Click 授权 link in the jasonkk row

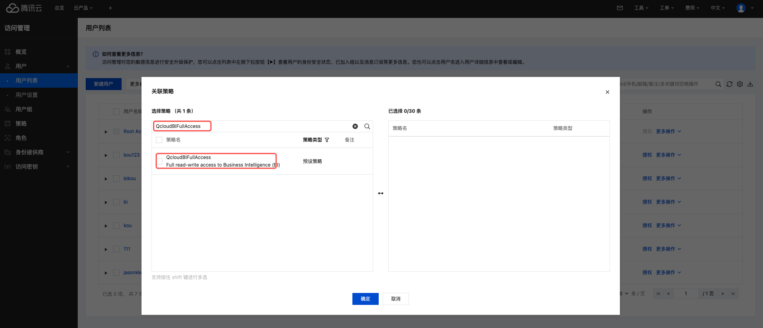click(647, 273)
